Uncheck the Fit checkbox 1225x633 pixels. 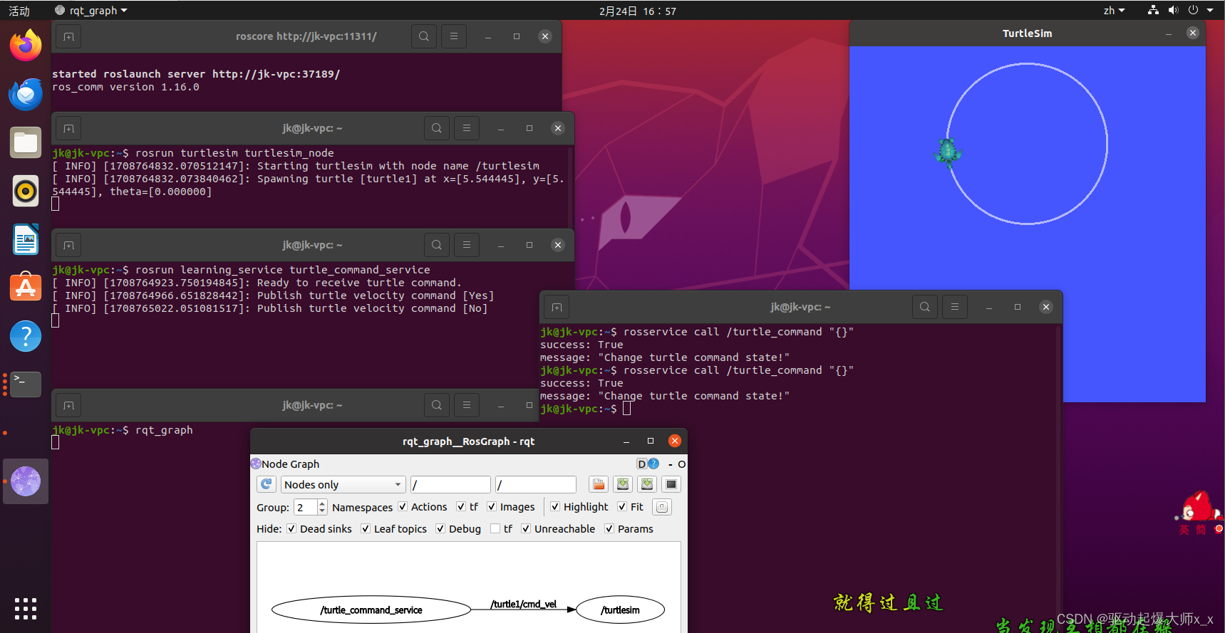pyautogui.click(x=622, y=506)
